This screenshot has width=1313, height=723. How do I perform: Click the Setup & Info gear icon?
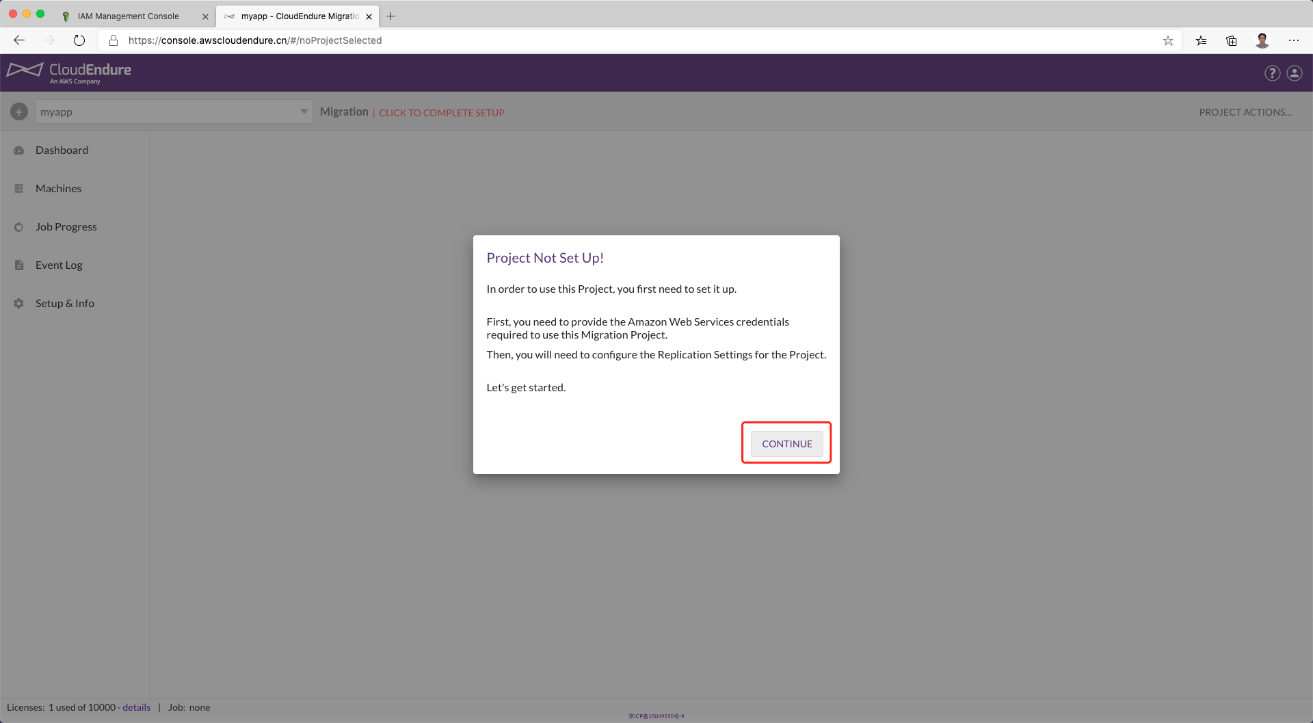coord(19,303)
